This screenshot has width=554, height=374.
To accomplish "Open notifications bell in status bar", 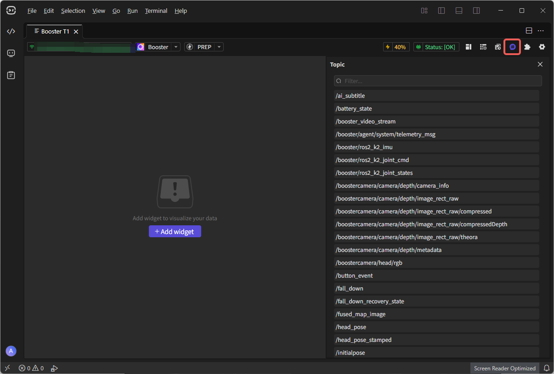I will pyautogui.click(x=547, y=368).
